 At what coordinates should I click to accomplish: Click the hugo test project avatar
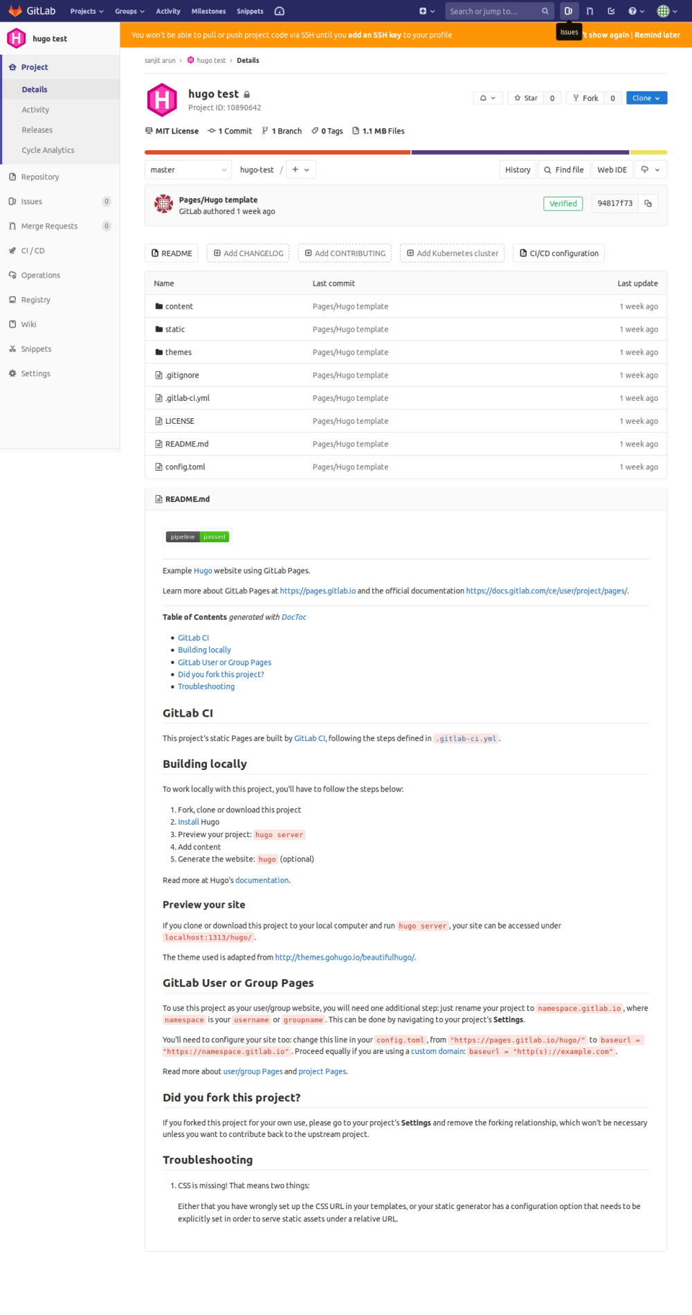click(x=162, y=100)
